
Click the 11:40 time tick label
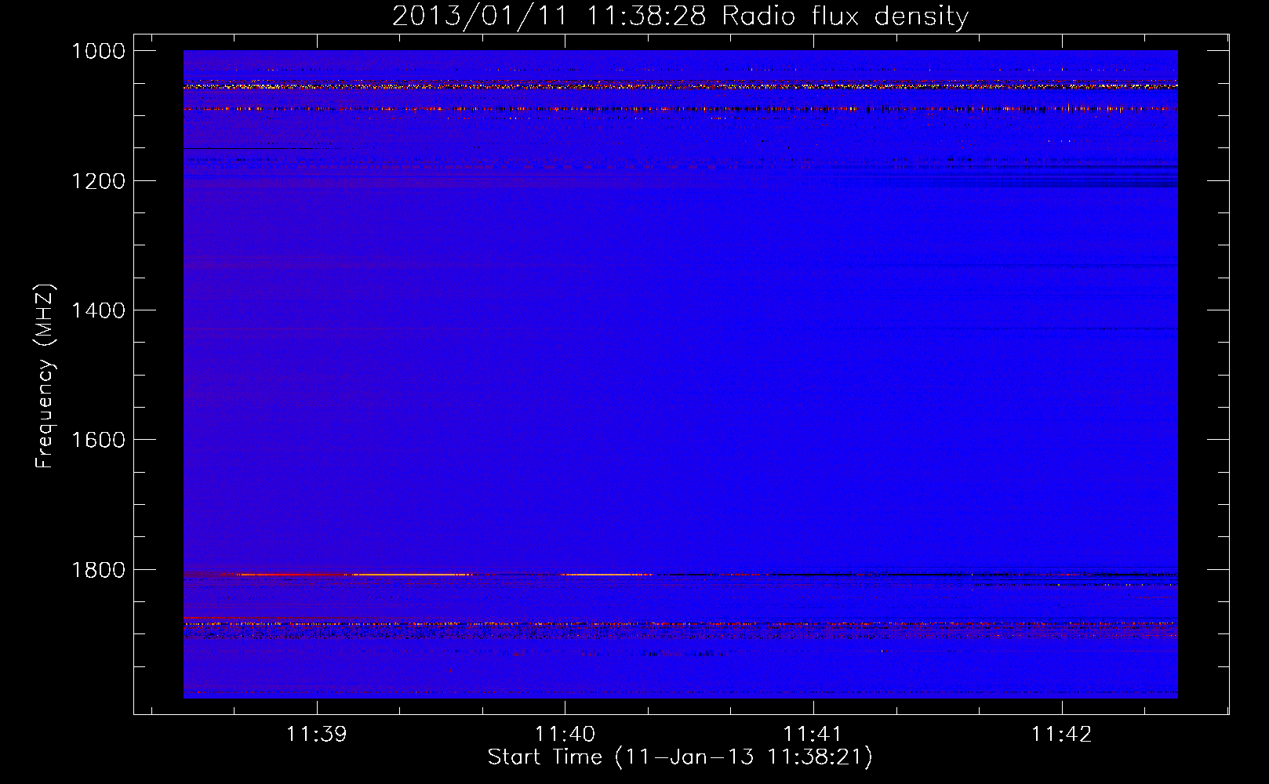pos(565,735)
